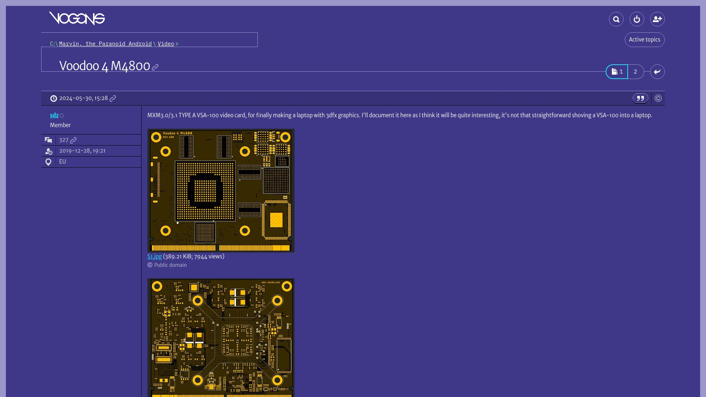
Task: Click the sdz offline status indicator
Action: [x=62, y=116]
